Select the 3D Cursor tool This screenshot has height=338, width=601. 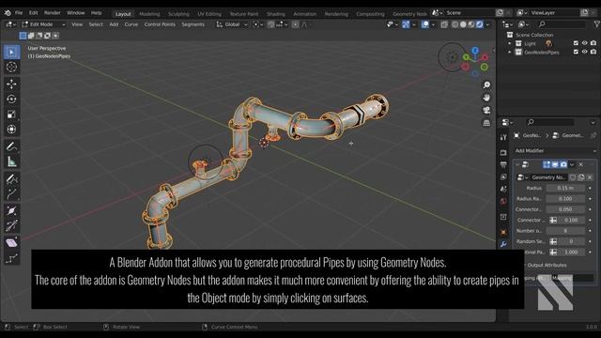tap(11, 67)
